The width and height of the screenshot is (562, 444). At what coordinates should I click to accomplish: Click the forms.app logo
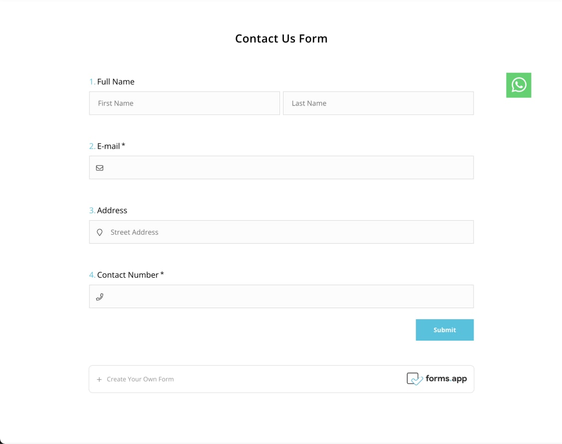coord(437,379)
